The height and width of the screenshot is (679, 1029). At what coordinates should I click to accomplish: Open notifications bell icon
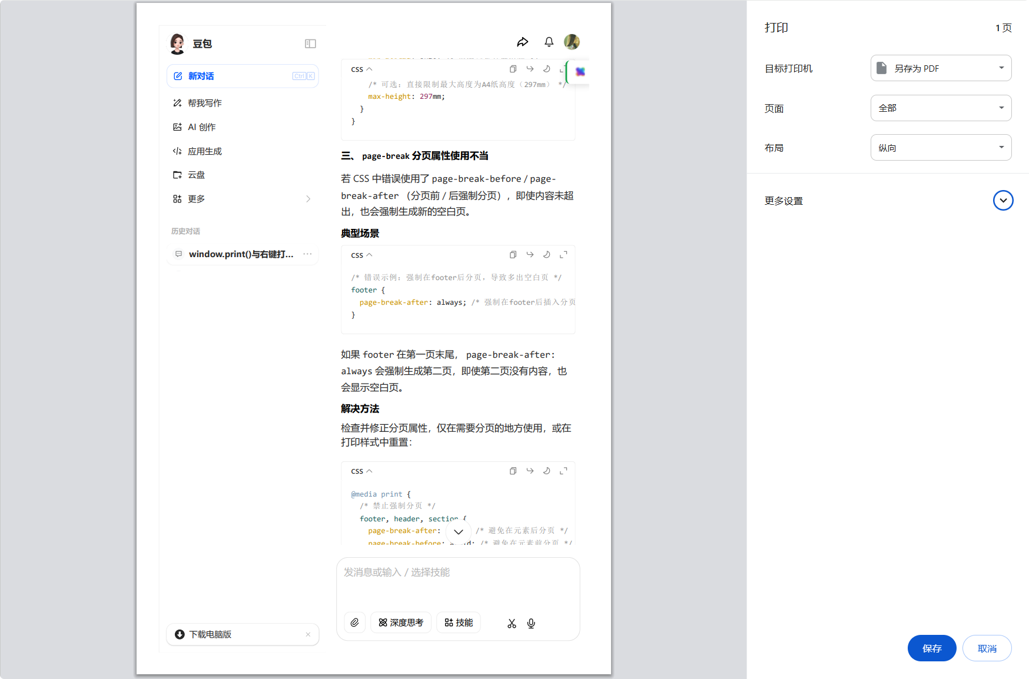pyautogui.click(x=549, y=42)
